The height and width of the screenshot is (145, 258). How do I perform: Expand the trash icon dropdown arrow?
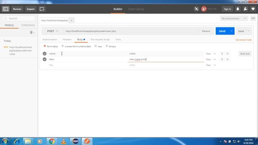tap(34, 33)
